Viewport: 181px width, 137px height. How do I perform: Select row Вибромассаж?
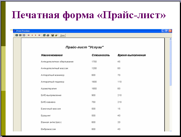pos(48,129)
